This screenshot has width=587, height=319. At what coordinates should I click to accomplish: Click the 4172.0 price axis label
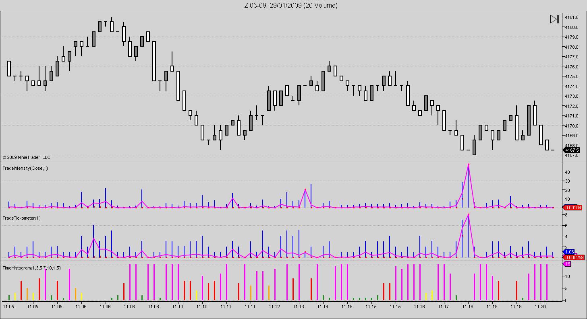(572, 106)
